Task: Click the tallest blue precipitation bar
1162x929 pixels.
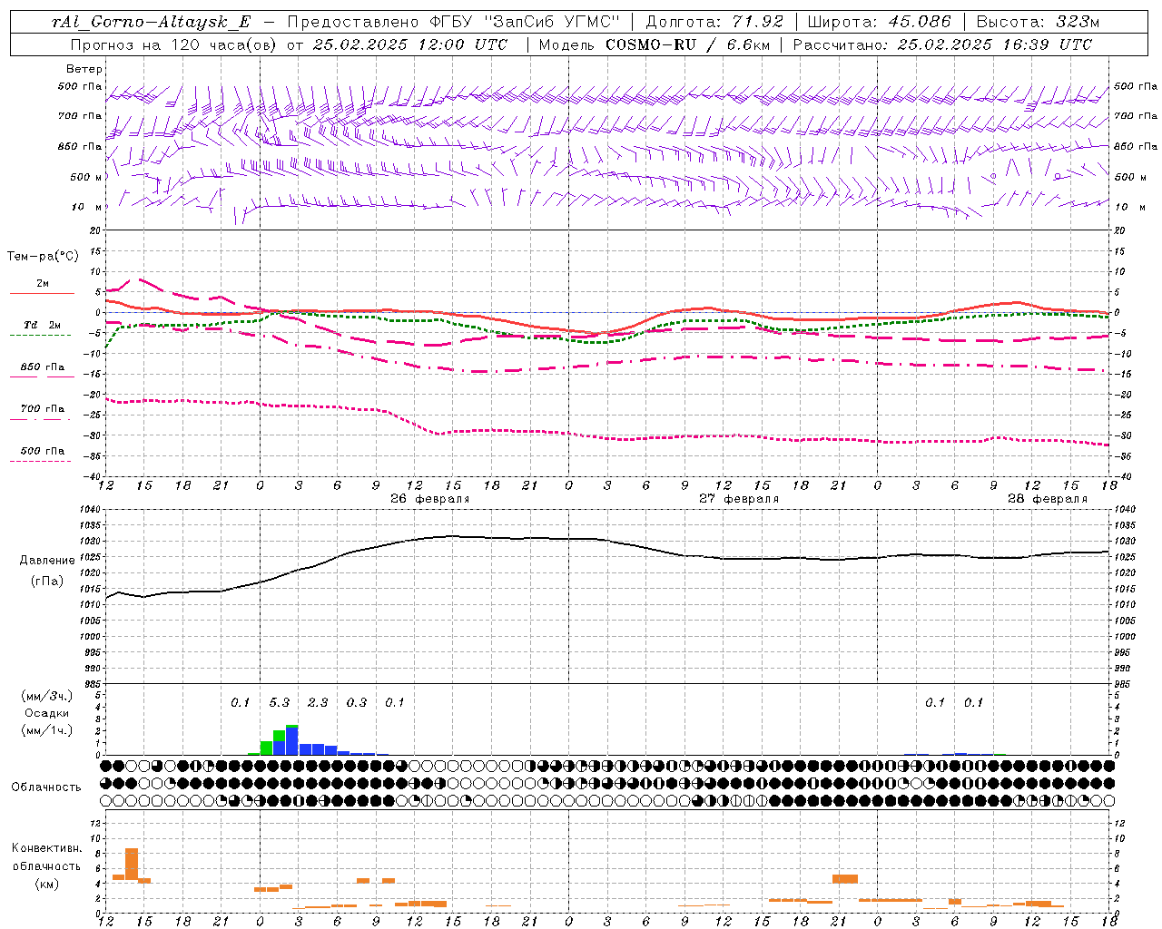Action: coord(292,740)
